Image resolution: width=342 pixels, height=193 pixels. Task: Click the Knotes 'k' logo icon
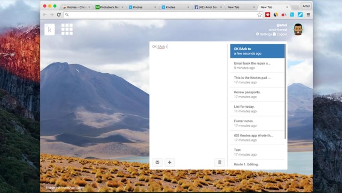pos(50,30)
